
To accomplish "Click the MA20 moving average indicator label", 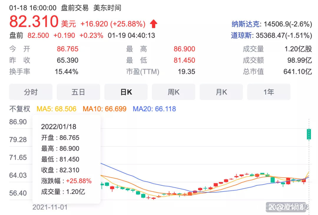I will (x=154, y=109).
